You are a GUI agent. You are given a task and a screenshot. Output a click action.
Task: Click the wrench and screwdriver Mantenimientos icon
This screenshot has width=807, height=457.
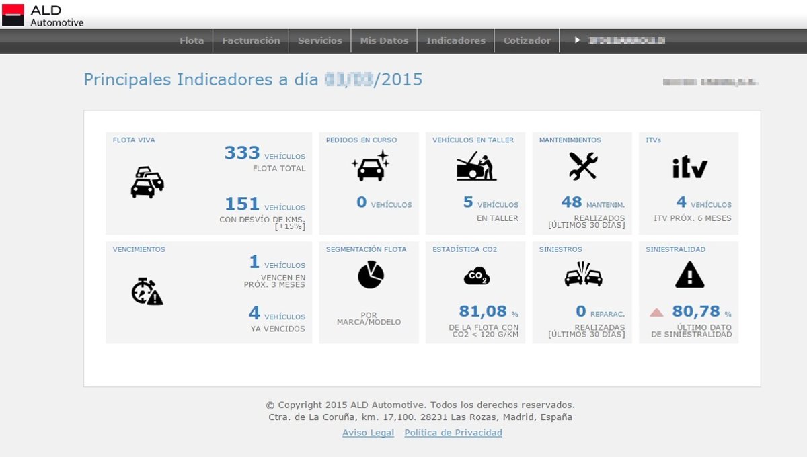pyautogui.click(x=582, y=166)
